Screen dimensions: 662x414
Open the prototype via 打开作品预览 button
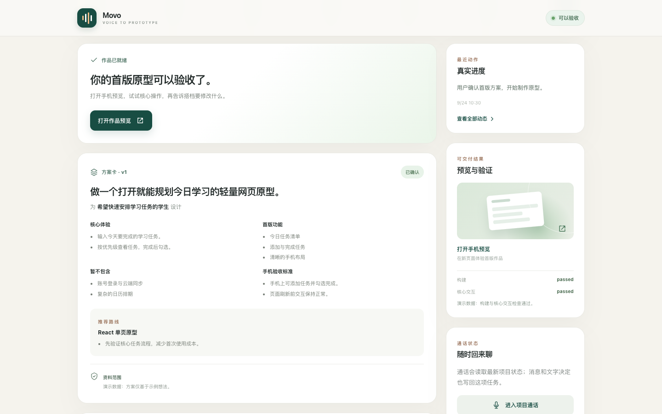(121, 121)
